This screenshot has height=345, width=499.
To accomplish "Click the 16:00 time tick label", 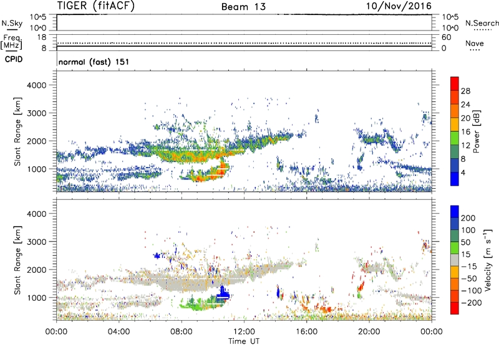I will coord(306,332).
